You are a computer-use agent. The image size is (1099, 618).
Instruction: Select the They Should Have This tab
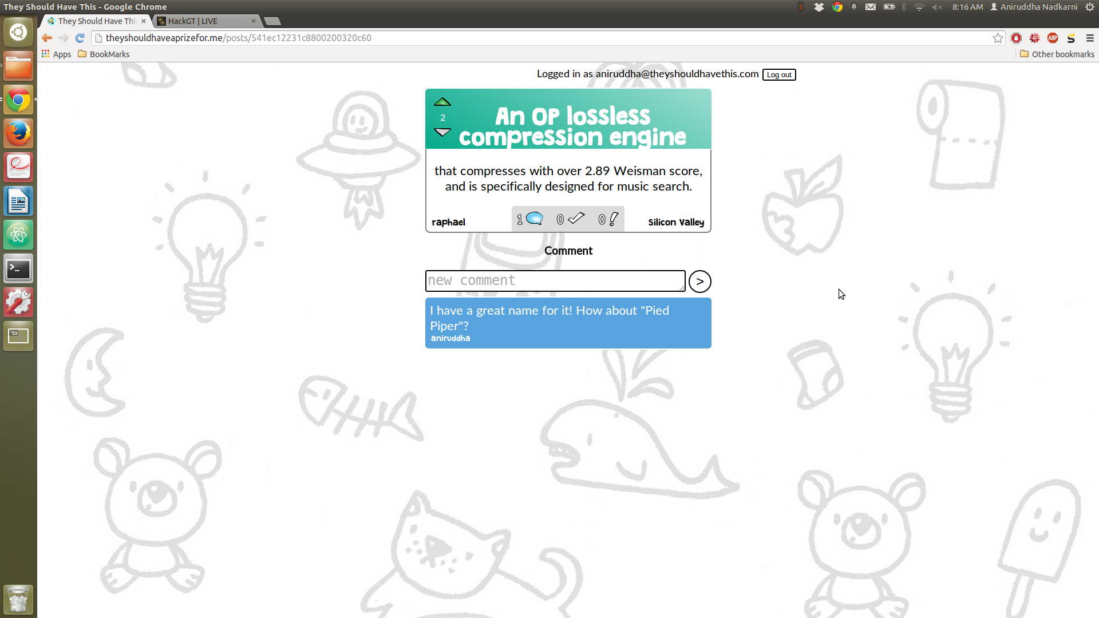pyautogui.click(x=96, y=21)
